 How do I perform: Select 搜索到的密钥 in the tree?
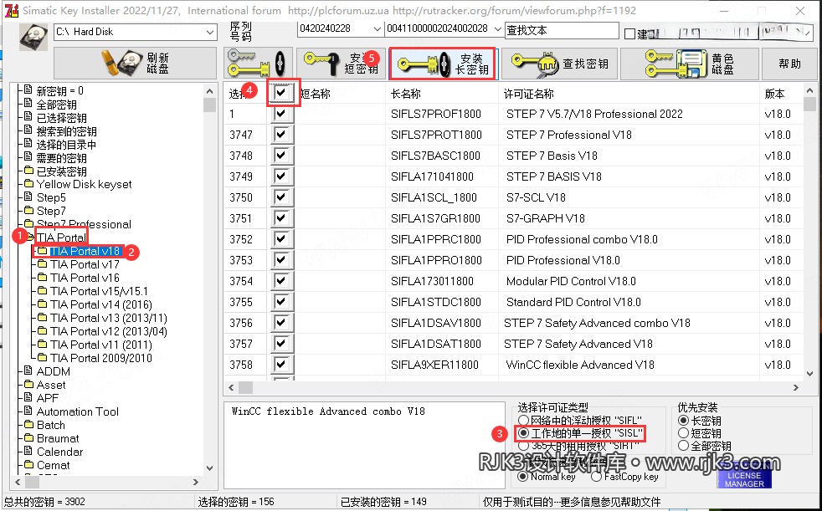(x=67, y=131)
